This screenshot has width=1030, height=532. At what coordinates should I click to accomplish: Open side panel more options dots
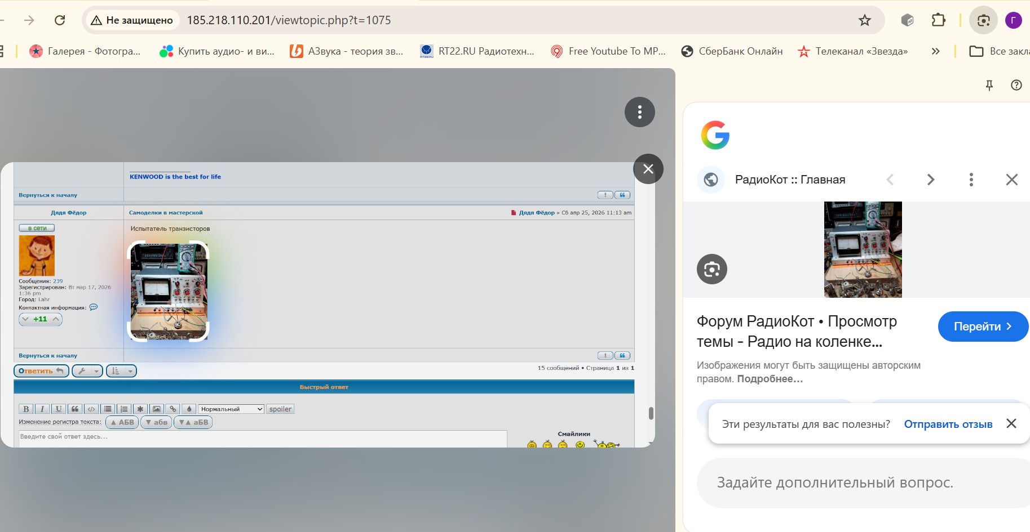click(x=971, y=180)
